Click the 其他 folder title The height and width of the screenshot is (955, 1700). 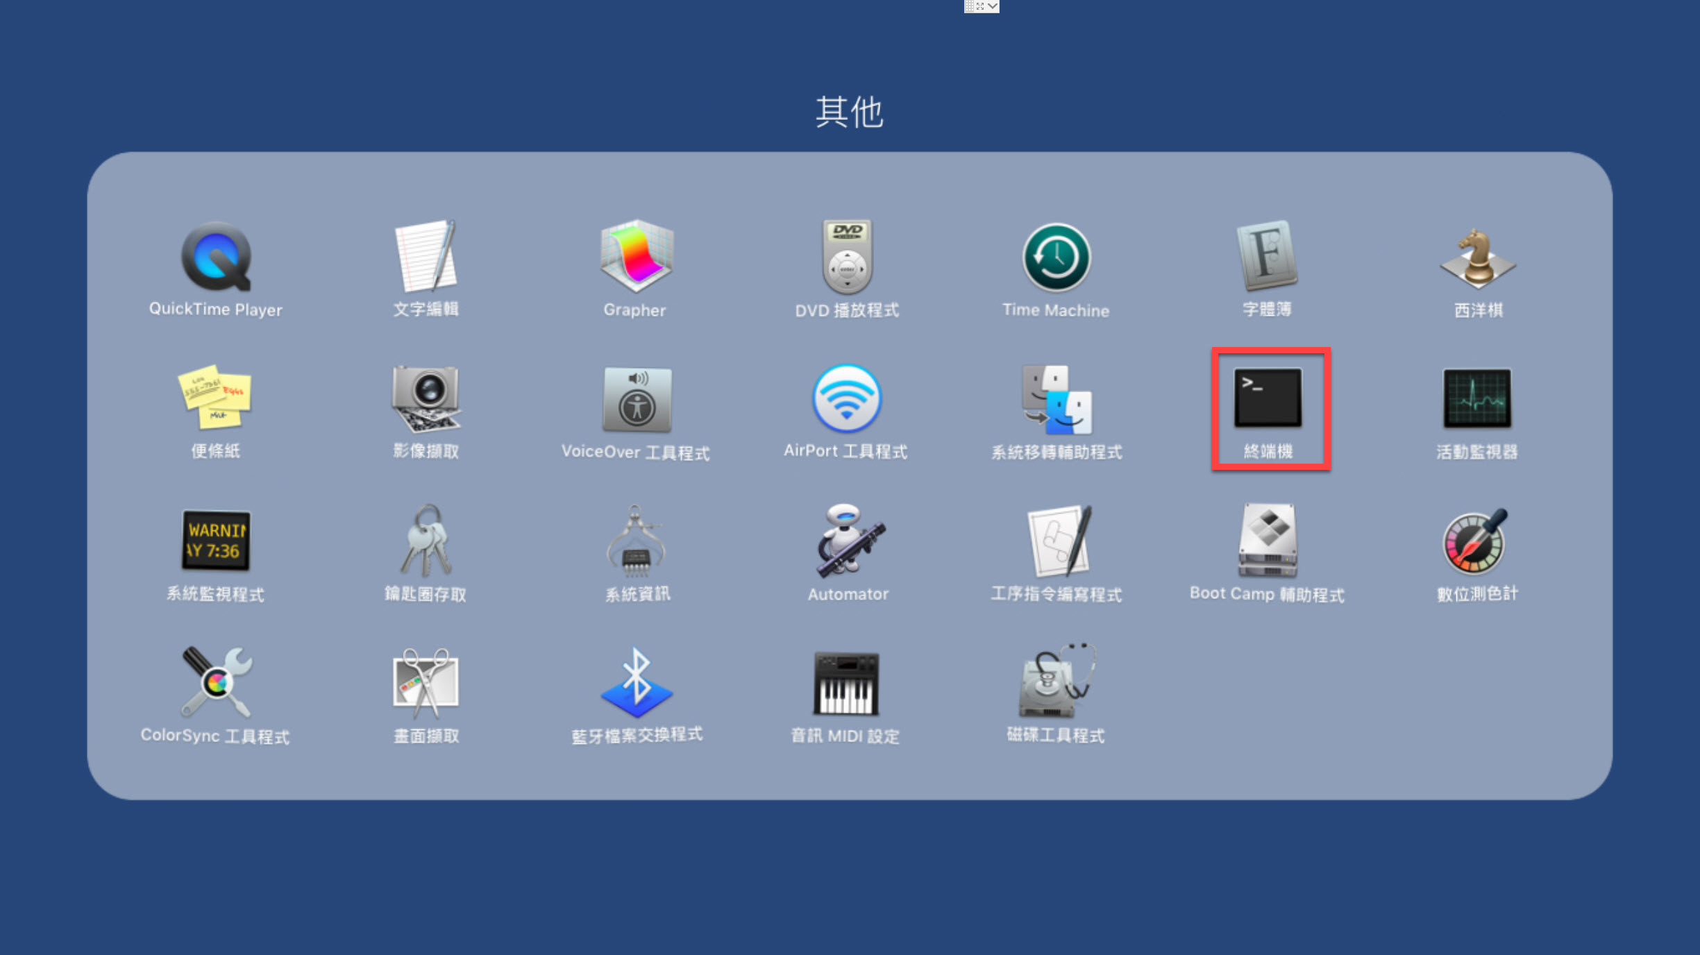click(x=849, y=112)
